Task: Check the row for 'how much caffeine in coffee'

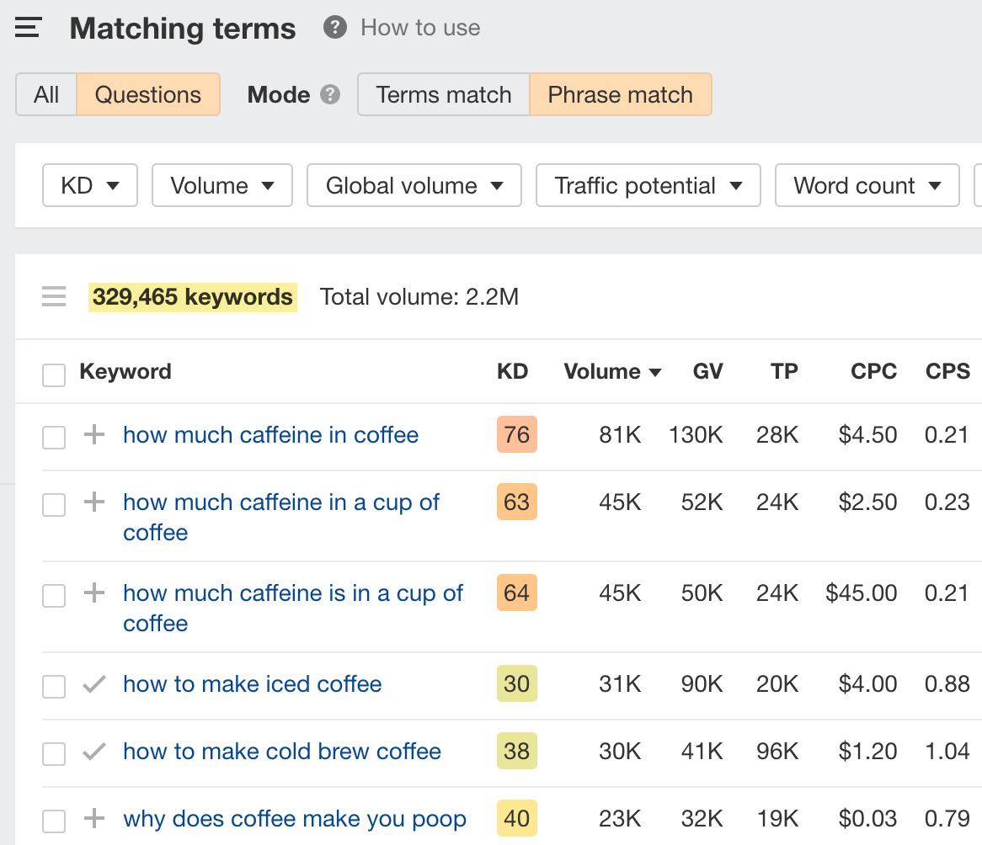Action: [53, 435]
